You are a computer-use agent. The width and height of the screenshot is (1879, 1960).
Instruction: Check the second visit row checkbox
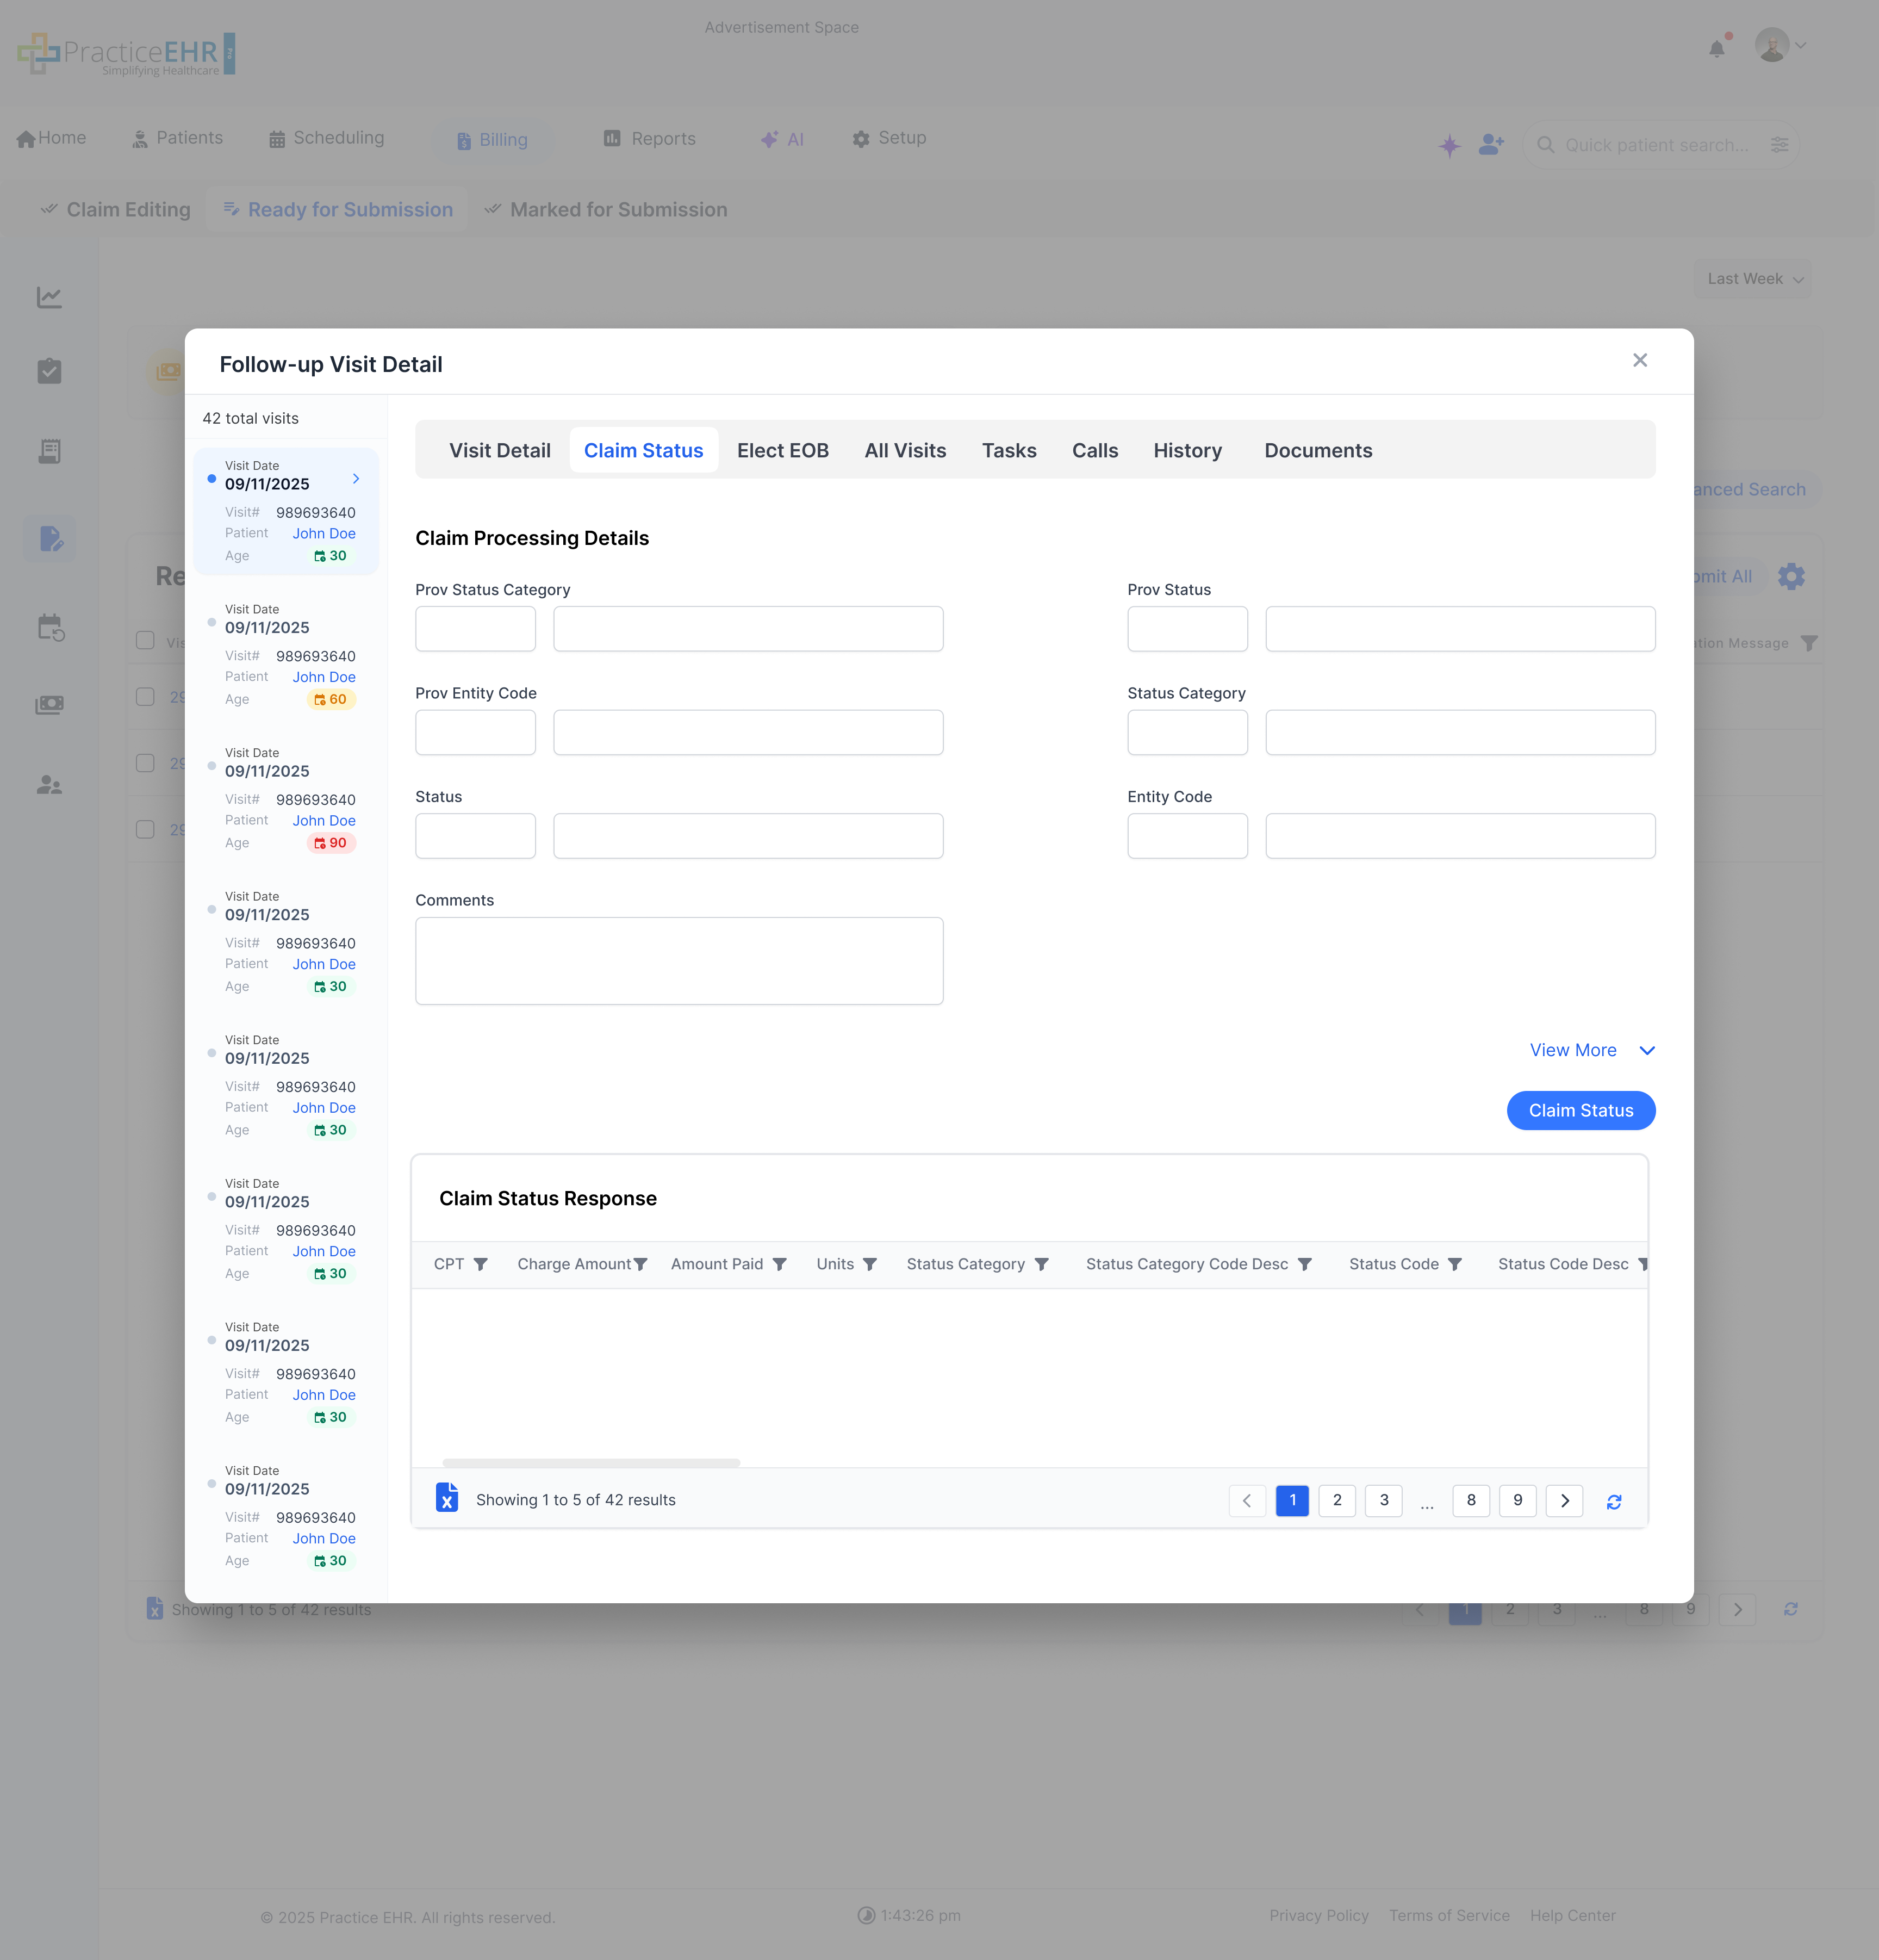145,763
